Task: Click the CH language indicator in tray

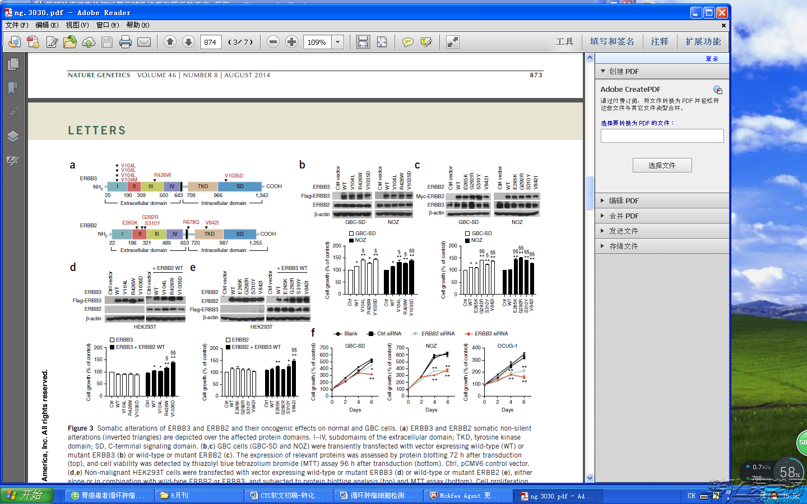Action: (691, 496)
